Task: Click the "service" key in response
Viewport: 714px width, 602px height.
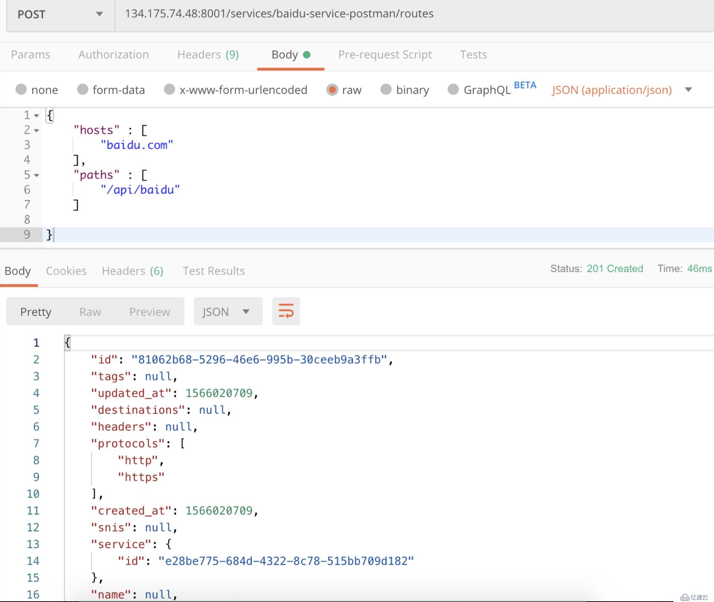Action: click(x=121, y=544)
